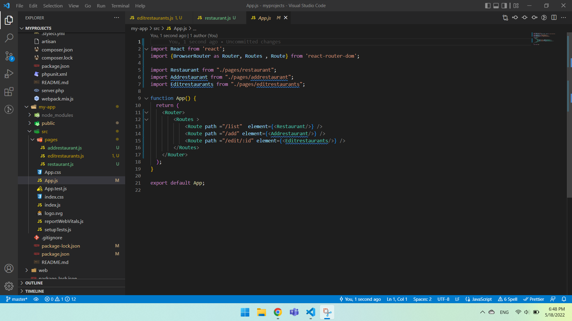Select App.test.js in the file tree

(55, 188)
